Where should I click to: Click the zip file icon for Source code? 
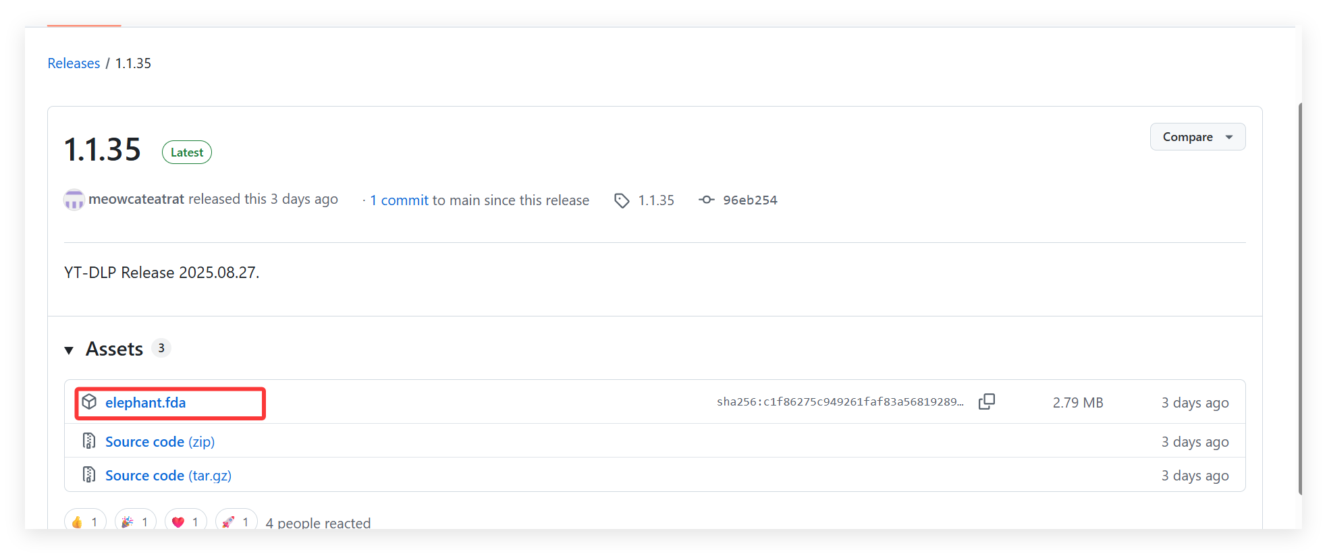pyautogui.click(x=89, y=441)
